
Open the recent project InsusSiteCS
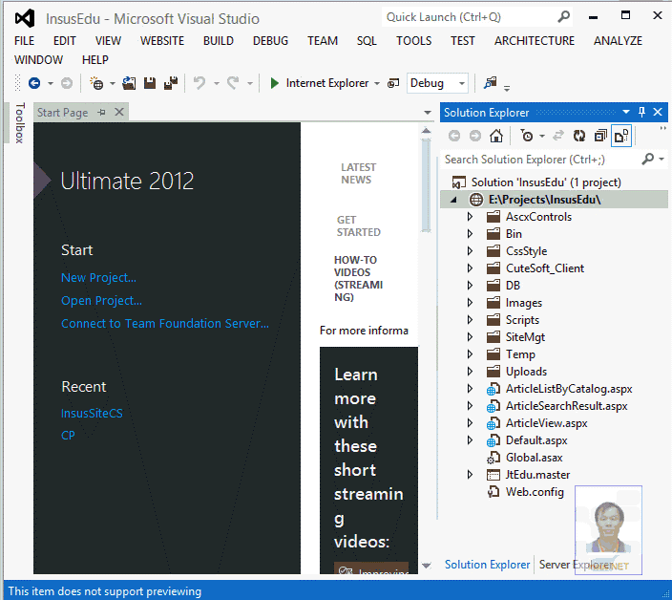coord(92,413)
